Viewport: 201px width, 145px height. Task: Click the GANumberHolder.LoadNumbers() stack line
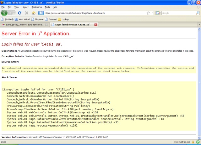pyautogui.click(x=41, y=96)
